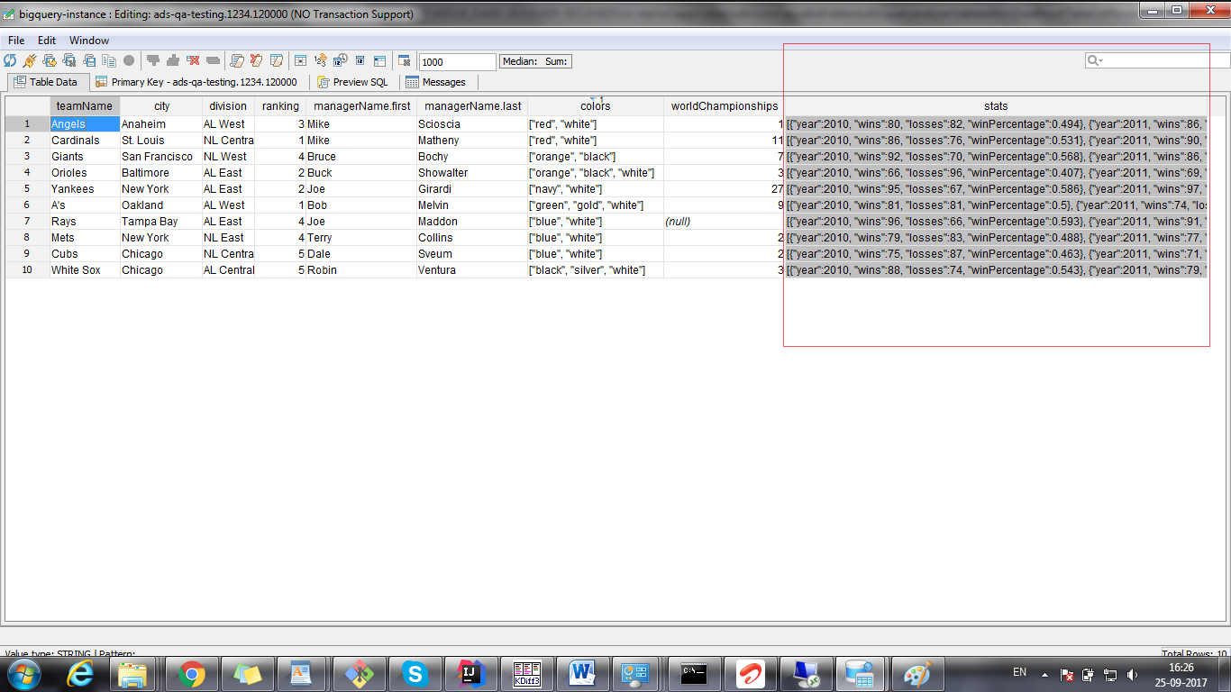Viewport: 1231px width, 692px height.
Task: Click the worldChampionships column header
Action: 724,106
